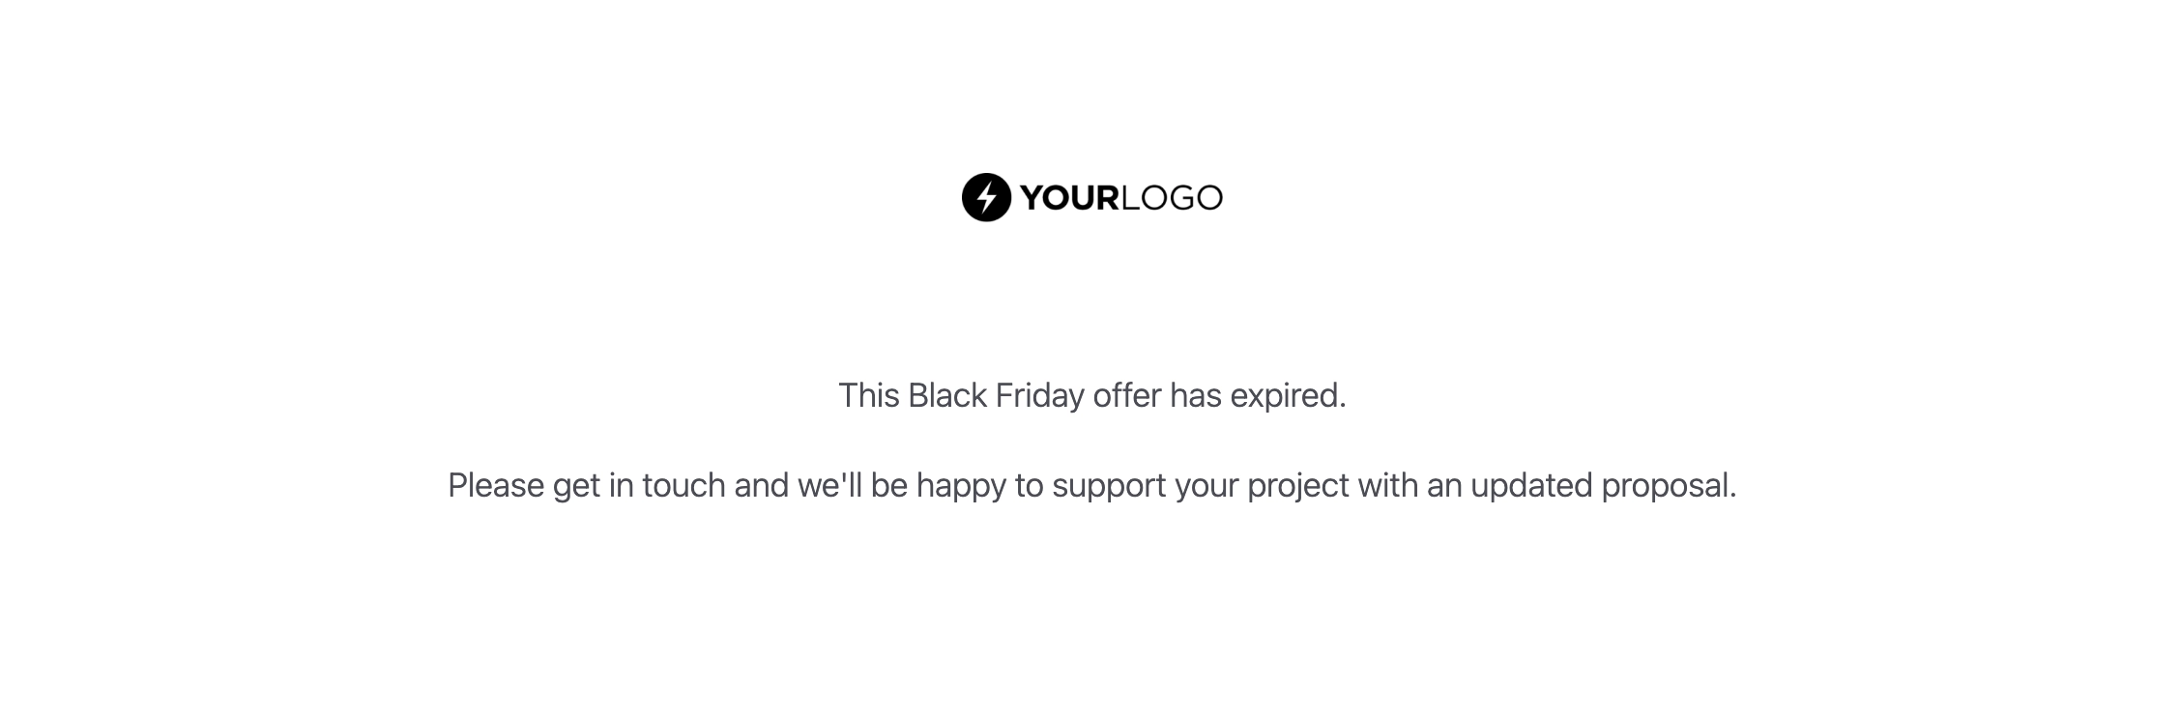Viewport: 2180px width, 715px height.
Task: Click the bold YOUR logo text
Action: pyautogui.click(x=1068, y=198)
